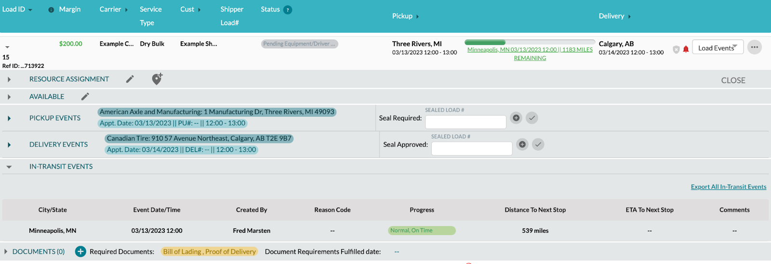771x264 pixels.
Task: Sort by Load ID dropdown arrow
Action: pyautogui.click(x=30, y=10)
